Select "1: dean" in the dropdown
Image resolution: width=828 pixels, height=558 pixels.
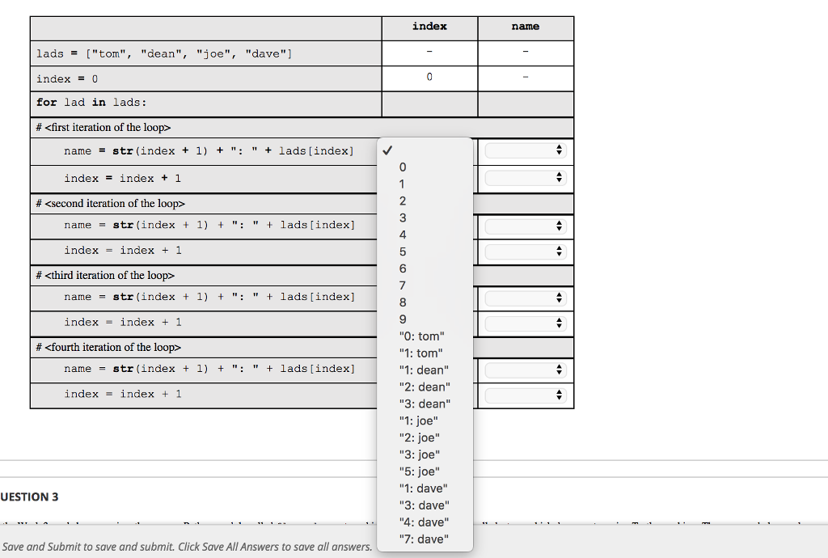point(425,370)
